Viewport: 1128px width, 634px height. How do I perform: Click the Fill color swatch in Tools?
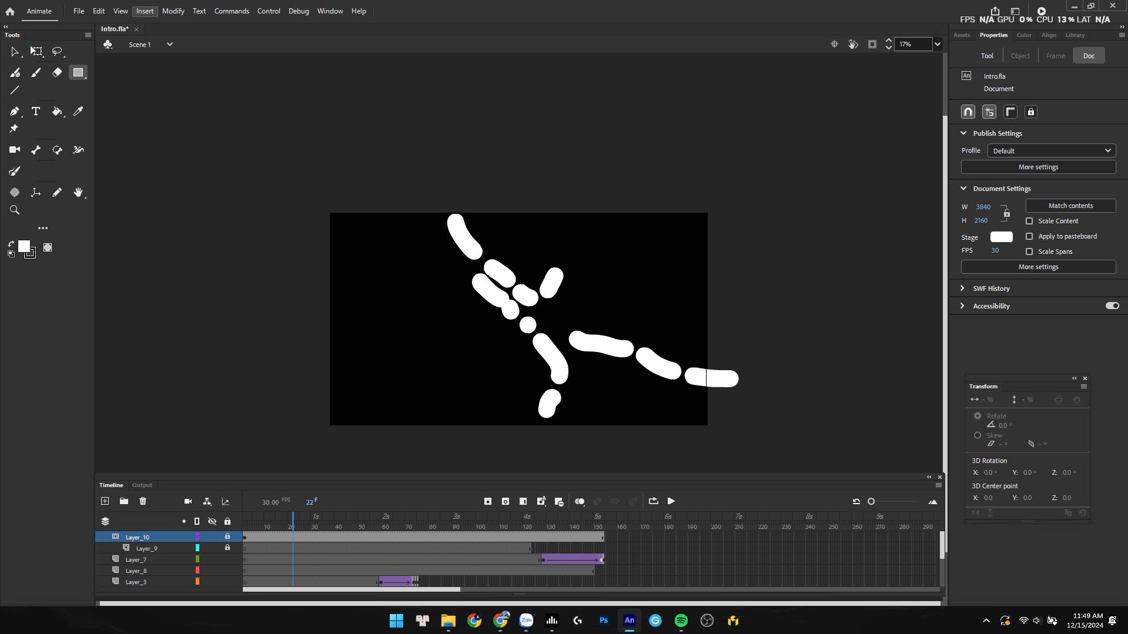click(x=24, y=246)
